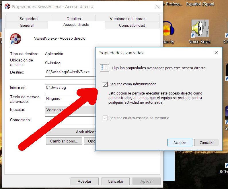Click the SwissIV5 title bar icon
228x189 pixels.
coord(7,6)
